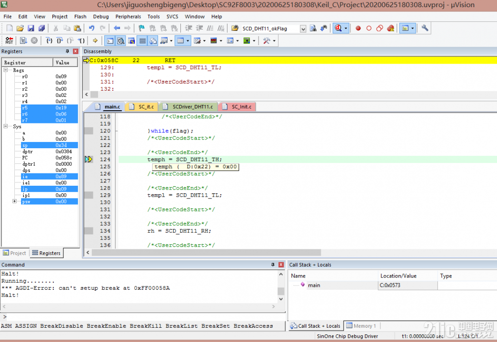Image resolution: width=497 pixels, height=342 pixels.
Task: Click the editor's horizontal scrollbar thumb
Action: 206,253
